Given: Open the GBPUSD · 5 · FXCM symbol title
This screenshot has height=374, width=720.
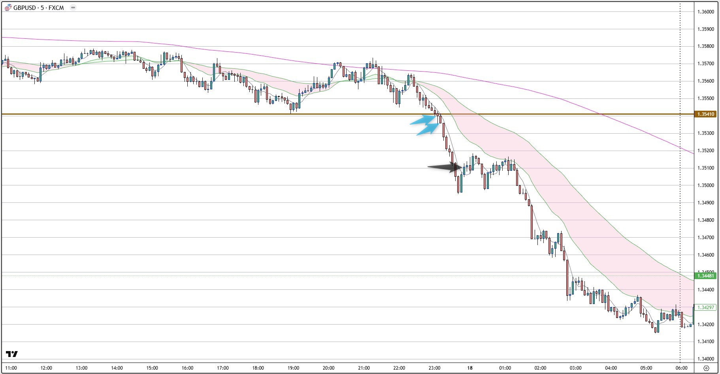Looking at the screenshot, I should click(39, 8).
